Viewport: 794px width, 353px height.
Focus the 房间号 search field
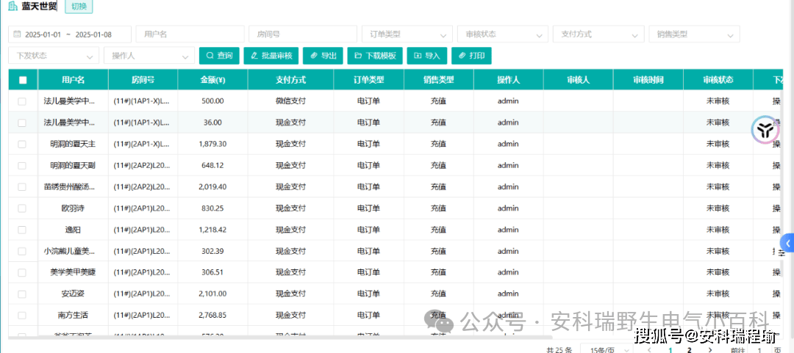click(303, 34)
